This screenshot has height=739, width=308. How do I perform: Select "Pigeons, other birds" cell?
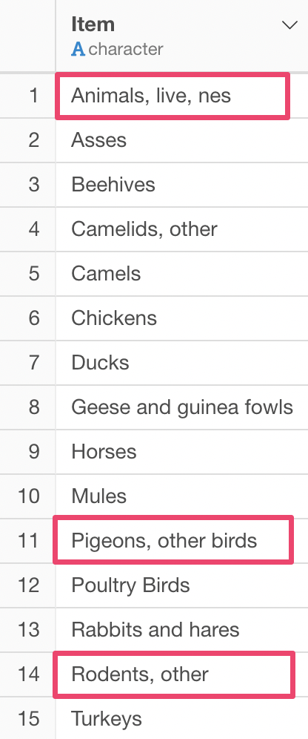tap(182, 541)
